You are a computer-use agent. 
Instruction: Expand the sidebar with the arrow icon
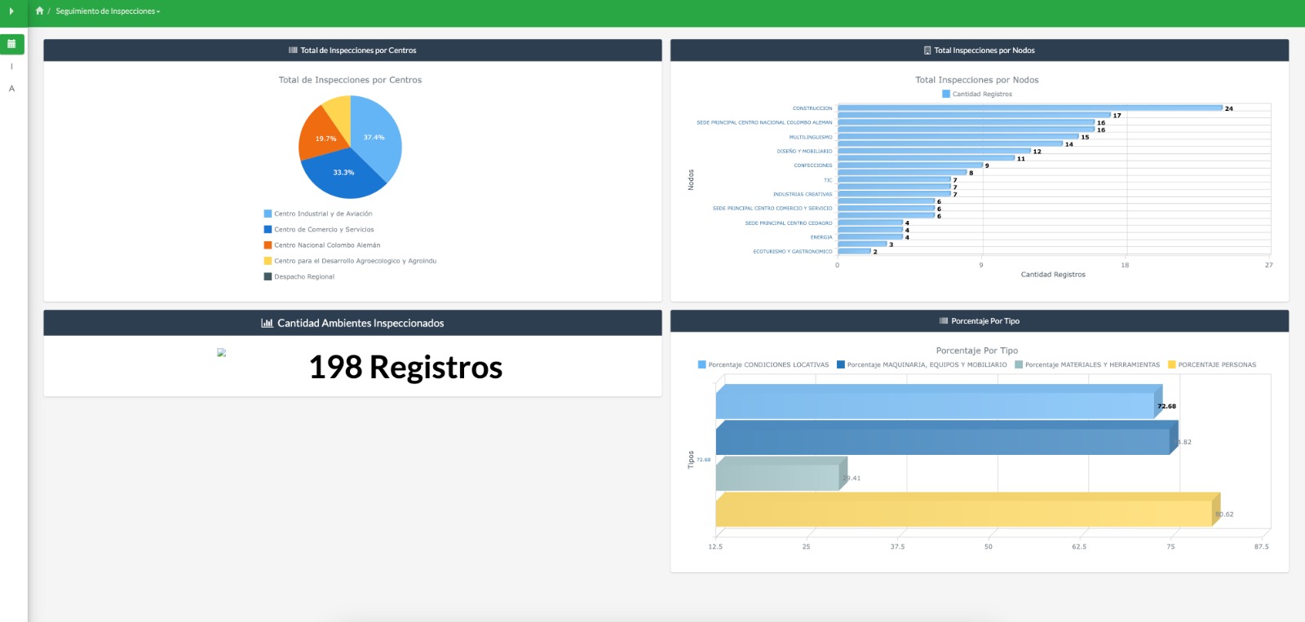click(x=11, y=11)
